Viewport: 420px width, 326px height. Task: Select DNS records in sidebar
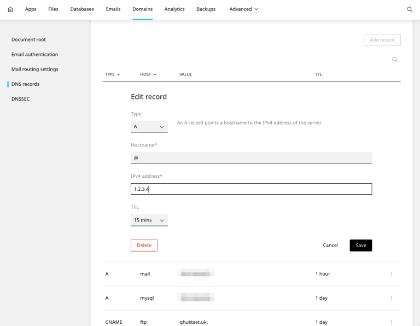(26, 84)
